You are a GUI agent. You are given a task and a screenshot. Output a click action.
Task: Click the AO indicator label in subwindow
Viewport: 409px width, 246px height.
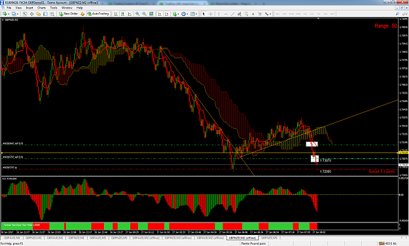pyautogui.click(x=9, y=179)
